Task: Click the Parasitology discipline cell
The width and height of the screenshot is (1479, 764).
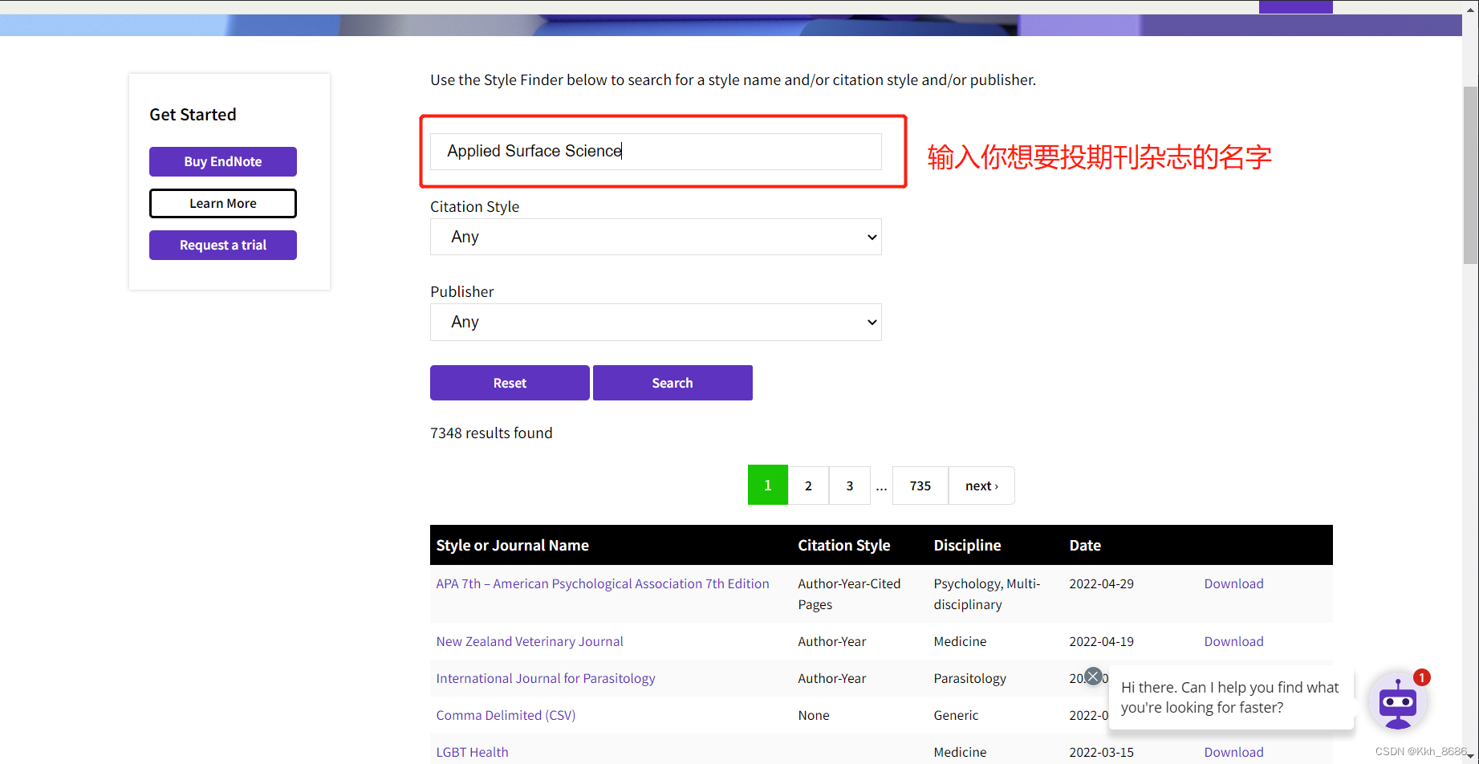Action: point(969,678)
